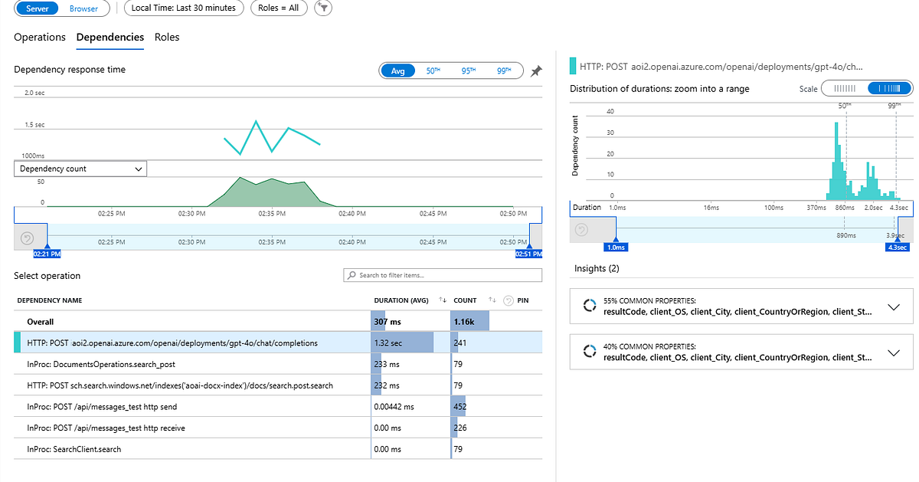Image resolution: width=919 pixels, height=482 pixels.
Task: Click the Roles = All filter button
Action: pos(279,8)
